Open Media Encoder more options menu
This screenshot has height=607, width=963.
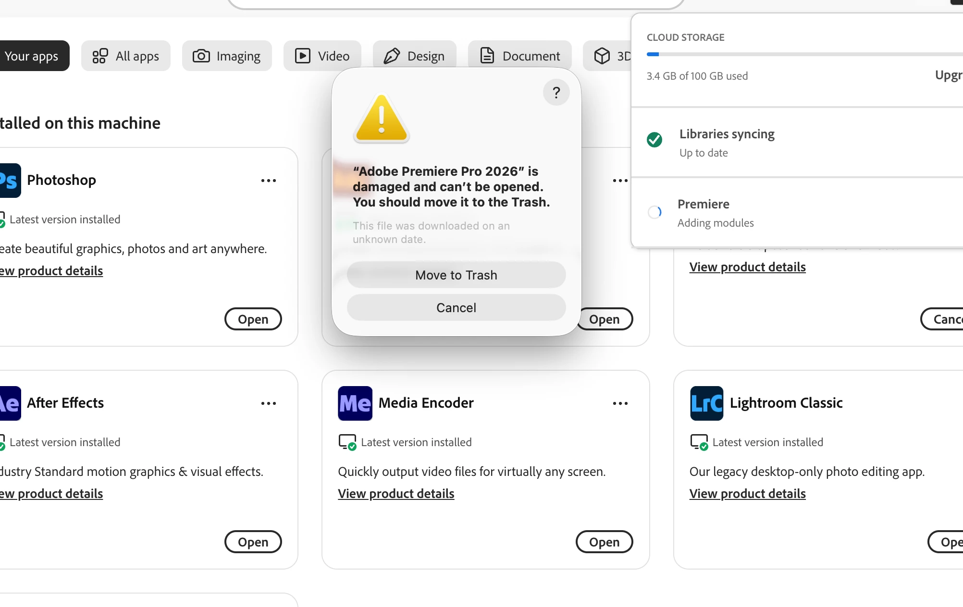tap(620, 403)
